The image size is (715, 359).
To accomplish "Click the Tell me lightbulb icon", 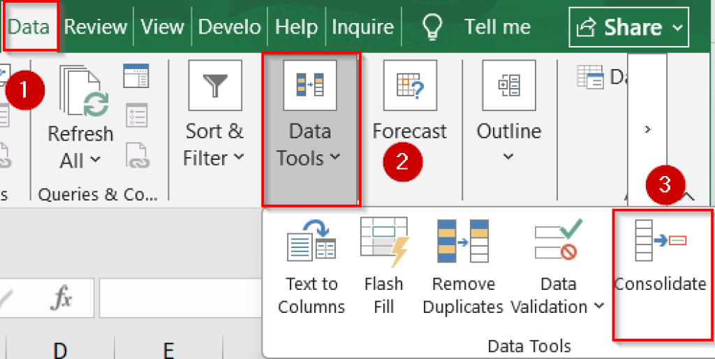I will 431,27.
